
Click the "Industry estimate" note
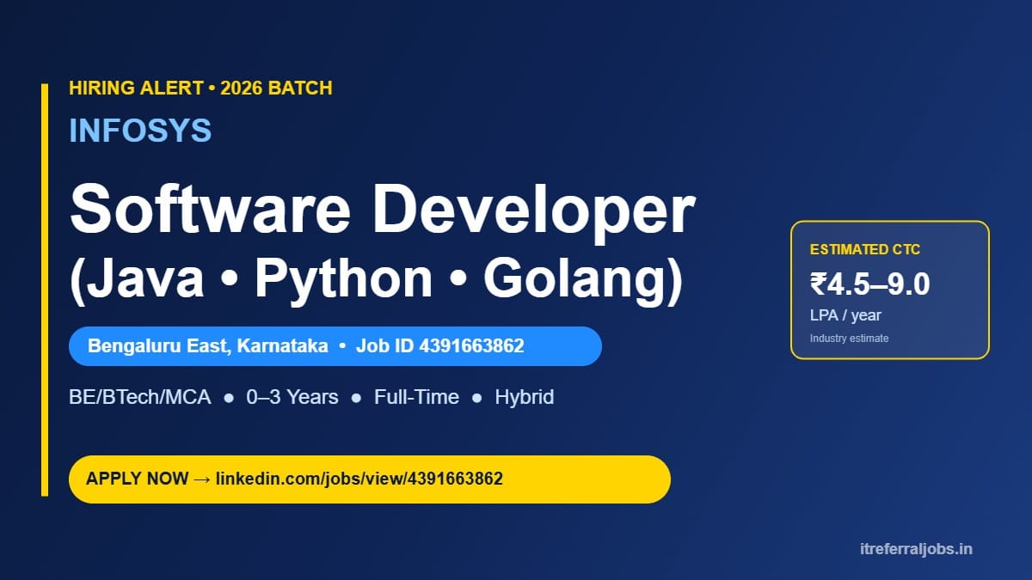pyautogui.click(x=849, y=339)
